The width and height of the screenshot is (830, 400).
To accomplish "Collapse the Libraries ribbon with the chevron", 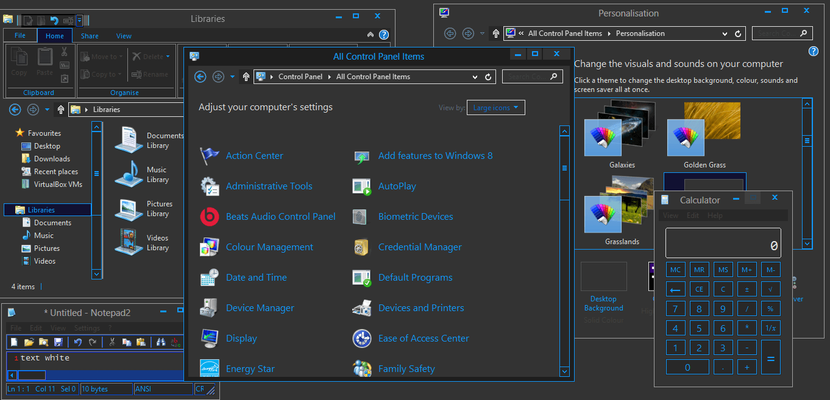I will click(371, 35).
